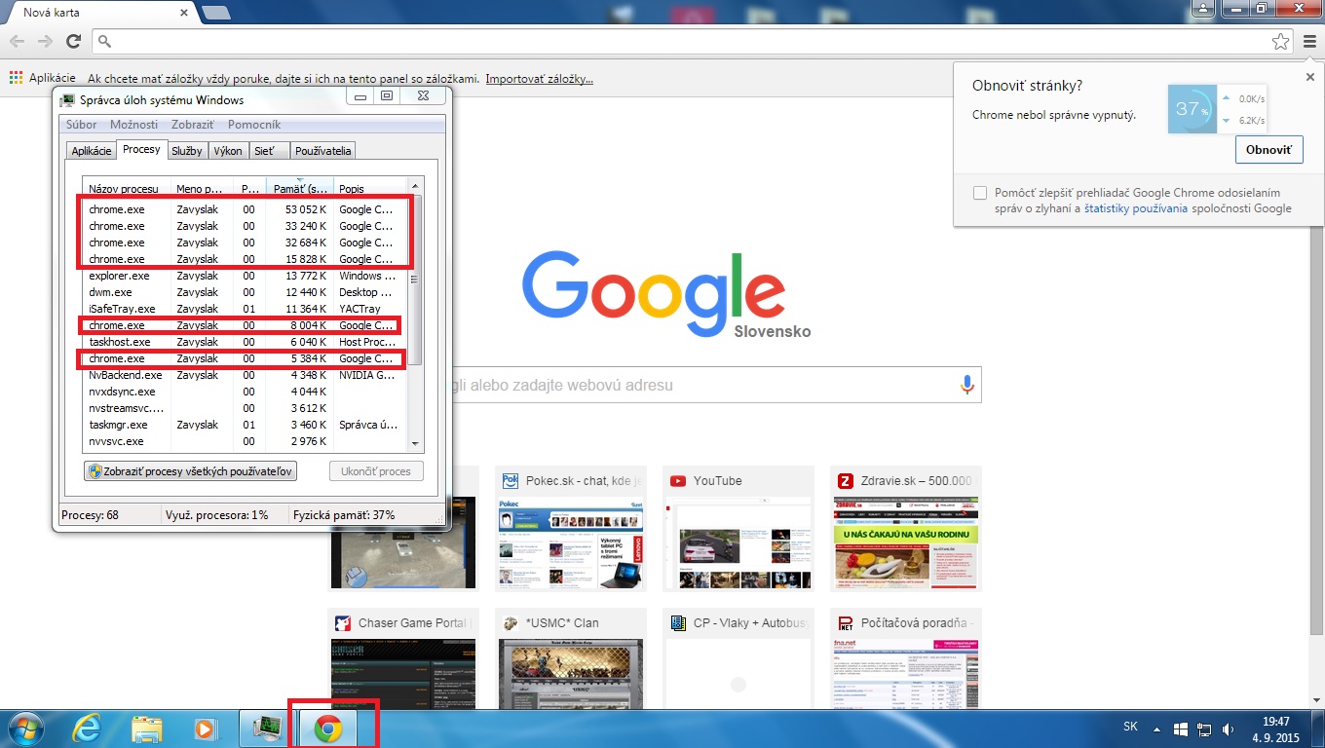
Task: Open Windows Explorer folder icon on taskbar
Action: pyautogui.click(x=146, y=729)
